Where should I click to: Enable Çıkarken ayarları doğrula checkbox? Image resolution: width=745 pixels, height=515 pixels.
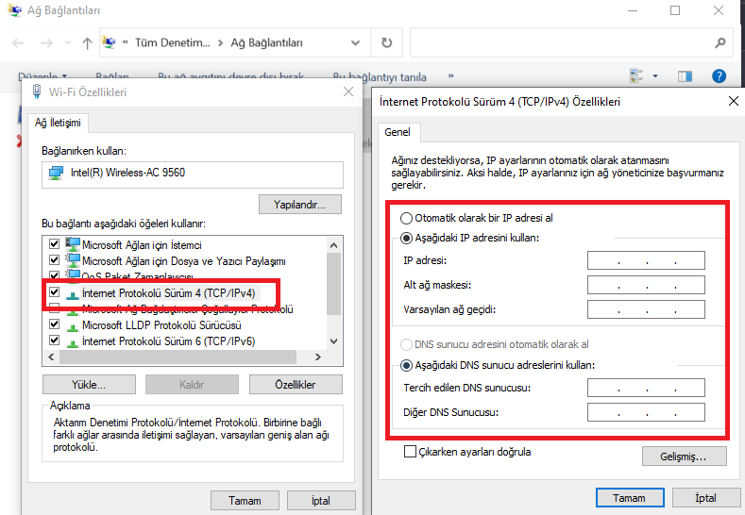click(x=410, y=452)
